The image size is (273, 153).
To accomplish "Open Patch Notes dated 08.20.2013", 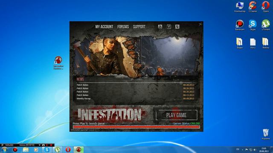I will click(135, 92).
